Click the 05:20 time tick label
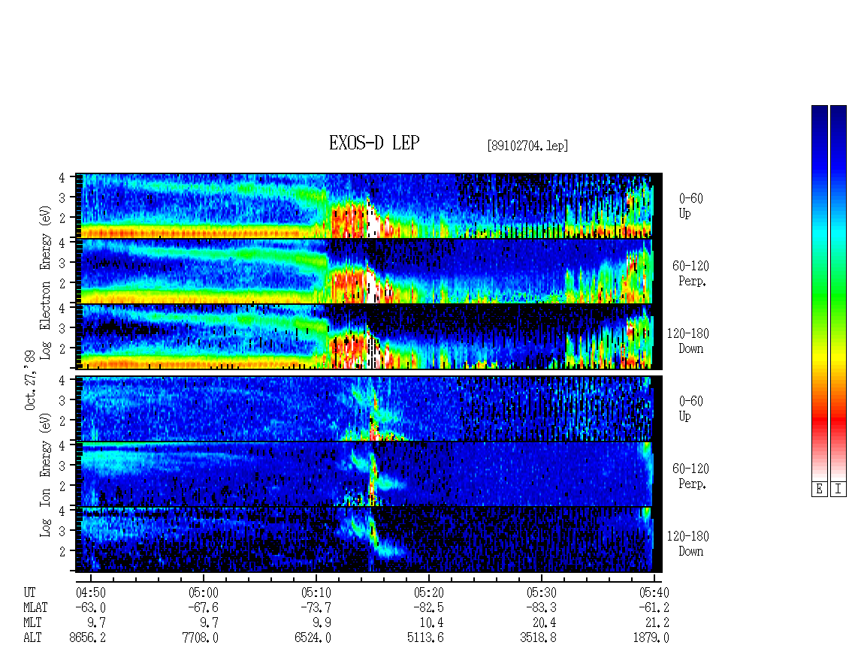This screenshot has width=849, height=657. pyautogui.click(x=428, y=592)
